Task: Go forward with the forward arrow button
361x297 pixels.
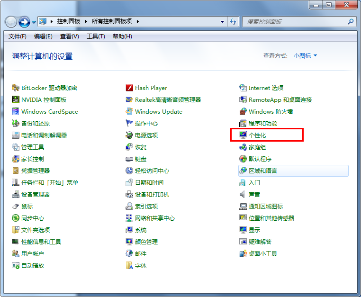Action: tap(24, 22)
